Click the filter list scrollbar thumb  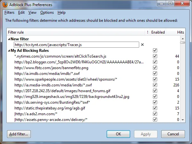click(183, 43)
